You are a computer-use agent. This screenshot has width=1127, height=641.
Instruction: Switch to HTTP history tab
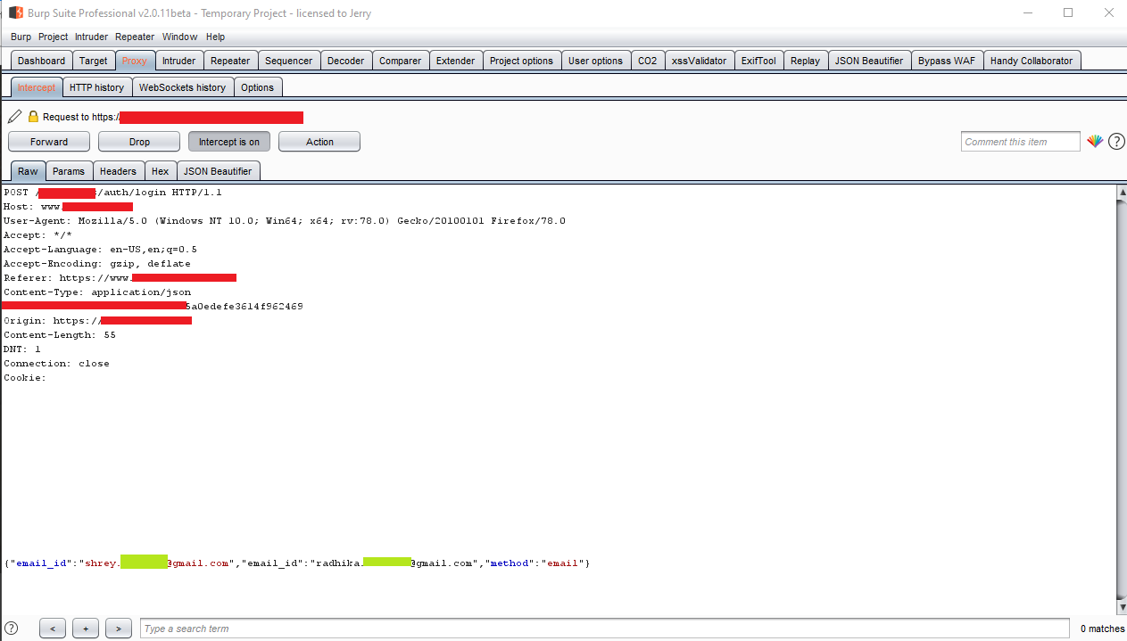click(96, 87)
